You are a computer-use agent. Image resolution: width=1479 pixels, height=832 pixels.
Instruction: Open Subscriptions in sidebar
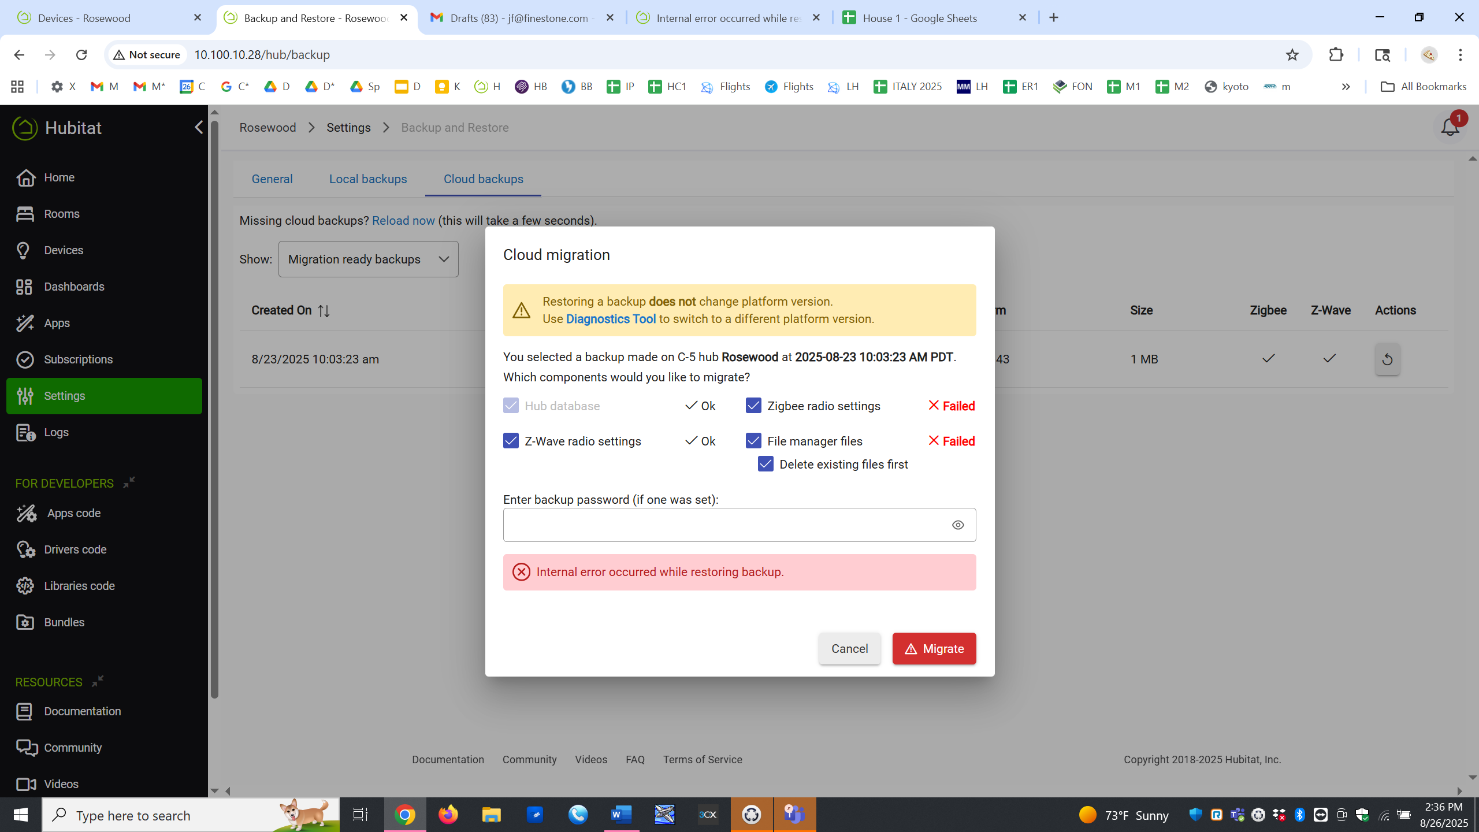(x=78, y=359)
